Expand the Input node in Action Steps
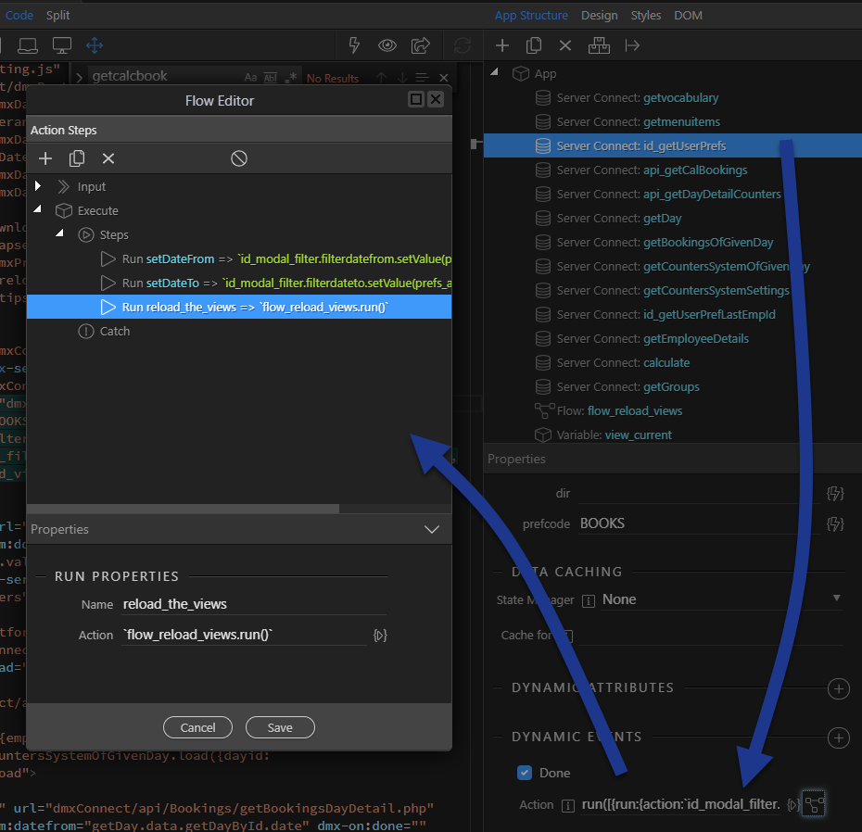Screen dimensions: 862x832 pos(39,186)
